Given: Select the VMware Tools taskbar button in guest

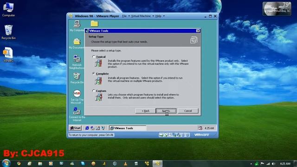Looking at the screenshot, I should (x=128, y=128).
